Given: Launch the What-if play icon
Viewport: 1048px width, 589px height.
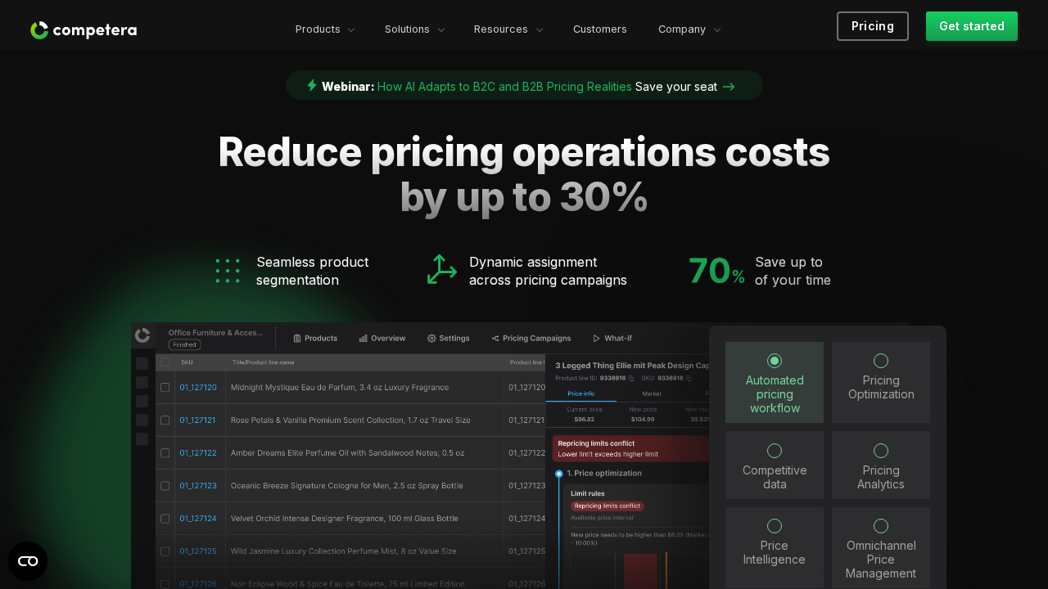Looking at the screenshot, I should (x=596, y=338).
